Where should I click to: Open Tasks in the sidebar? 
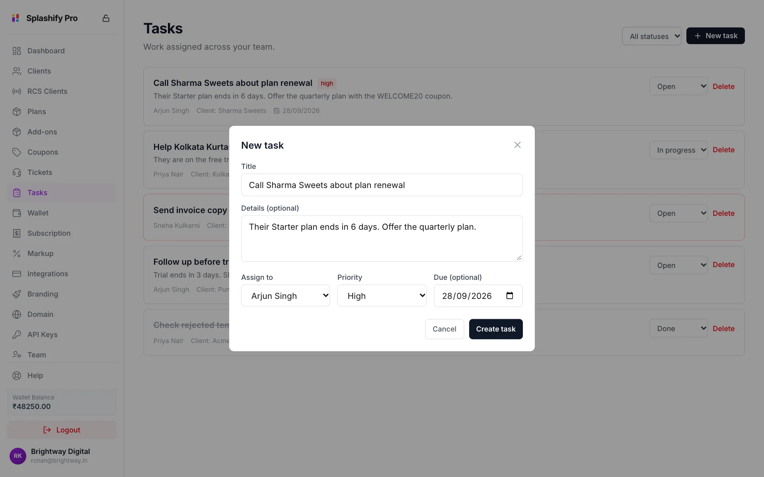(x=62, y=193)
